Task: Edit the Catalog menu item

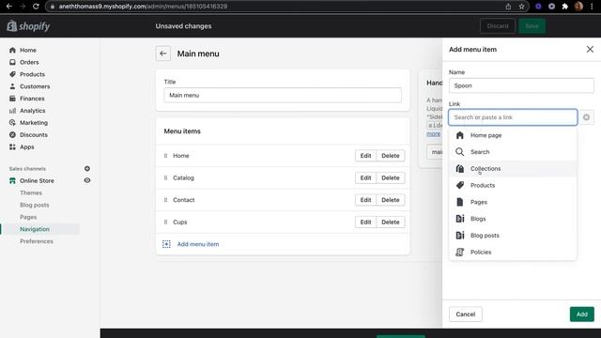Action: tap(365, 177)
